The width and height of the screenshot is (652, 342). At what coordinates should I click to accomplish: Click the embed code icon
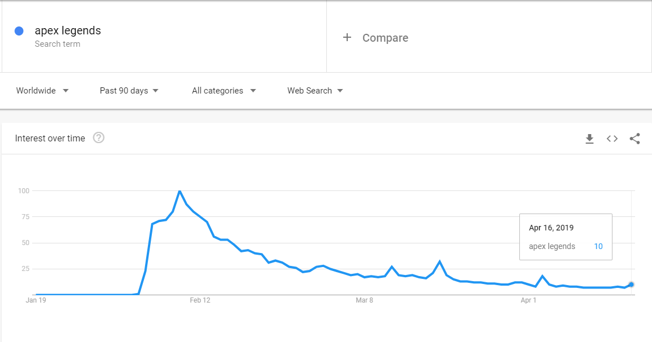(x=612, y=139)
